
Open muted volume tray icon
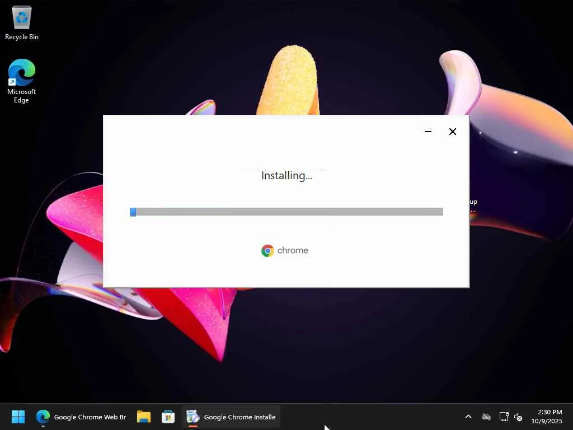tap(518, 417)
